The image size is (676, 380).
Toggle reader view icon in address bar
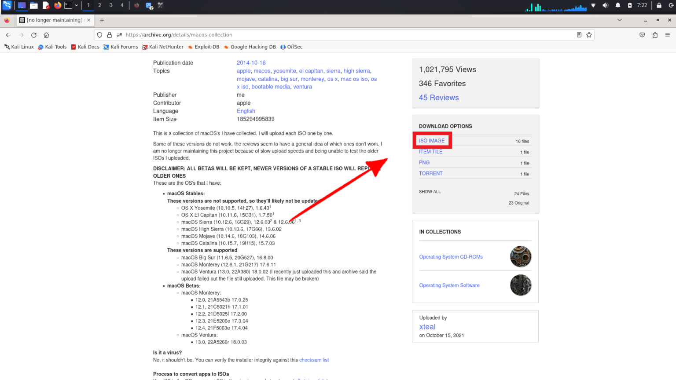579,35
